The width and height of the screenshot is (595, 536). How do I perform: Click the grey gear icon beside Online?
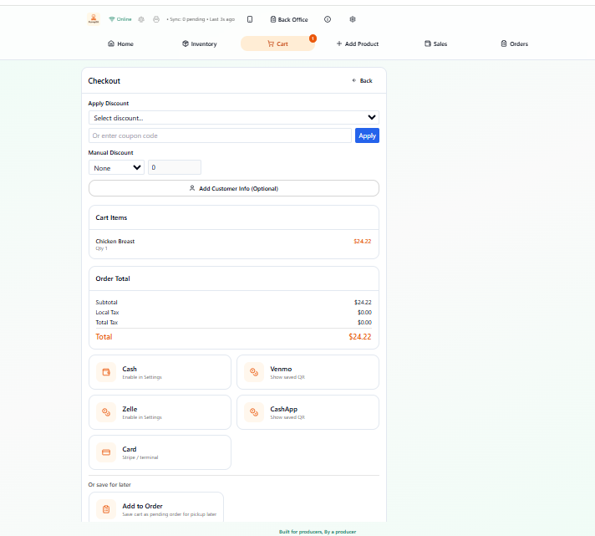pyautogui.click(x=141, y=19)
